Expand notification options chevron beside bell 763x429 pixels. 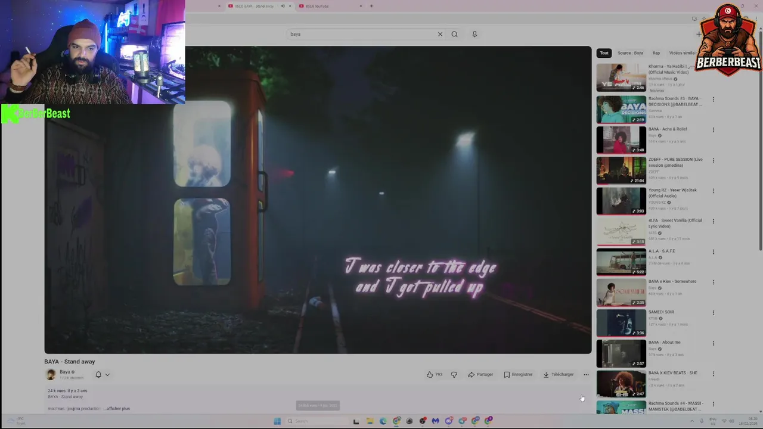[107, 375]
